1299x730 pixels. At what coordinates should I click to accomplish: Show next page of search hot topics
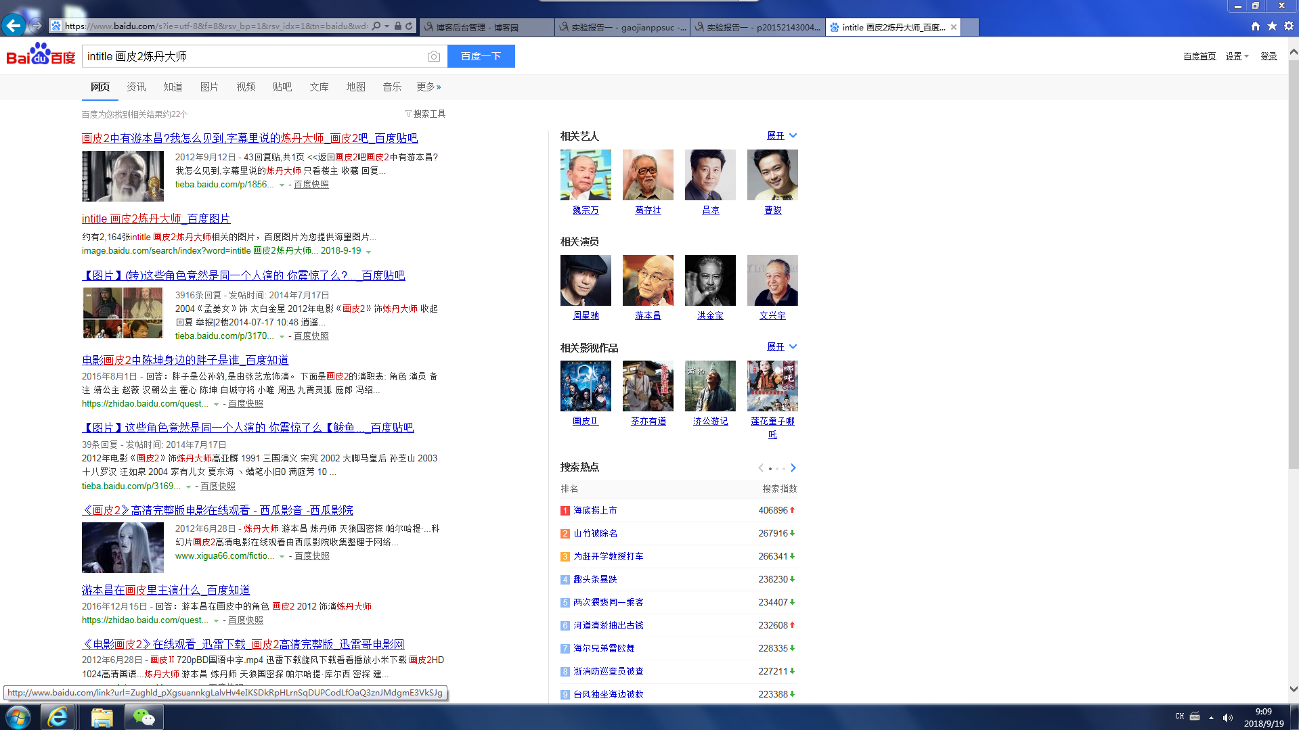pyautogui.click(x=793, y=468)
